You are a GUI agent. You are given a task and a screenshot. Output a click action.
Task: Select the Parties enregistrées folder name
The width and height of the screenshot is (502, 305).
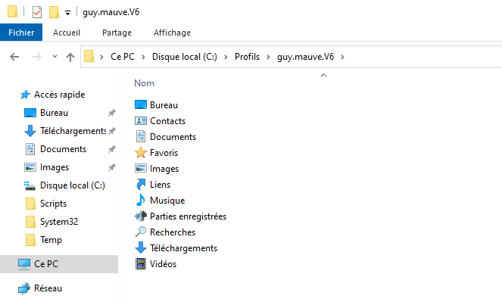(189, 216)
